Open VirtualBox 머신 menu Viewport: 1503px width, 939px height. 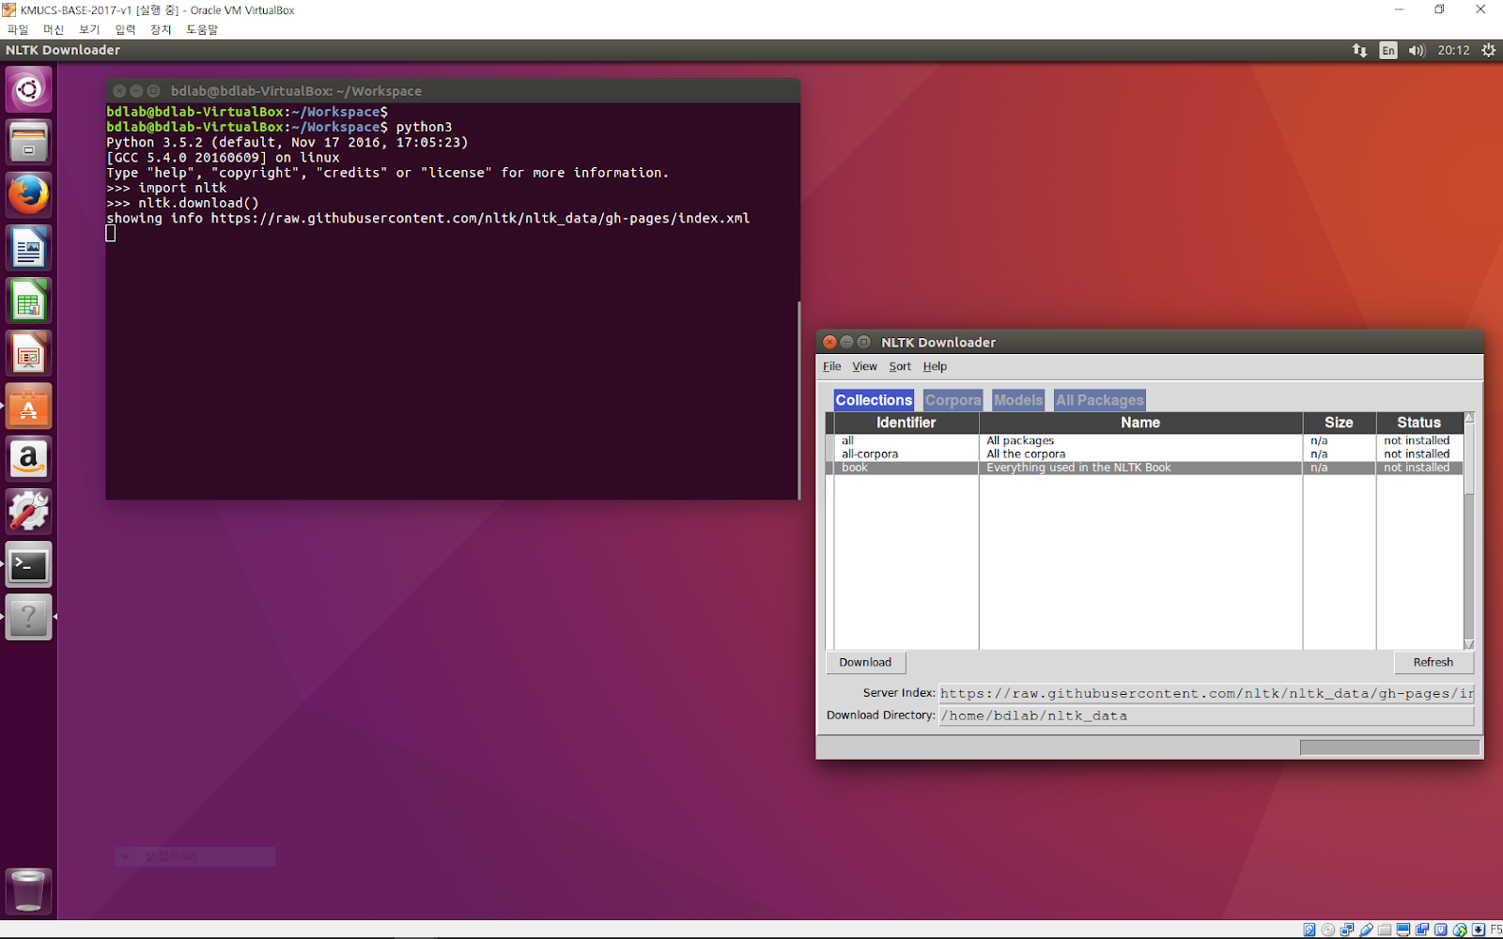click(x=54, y=29)
